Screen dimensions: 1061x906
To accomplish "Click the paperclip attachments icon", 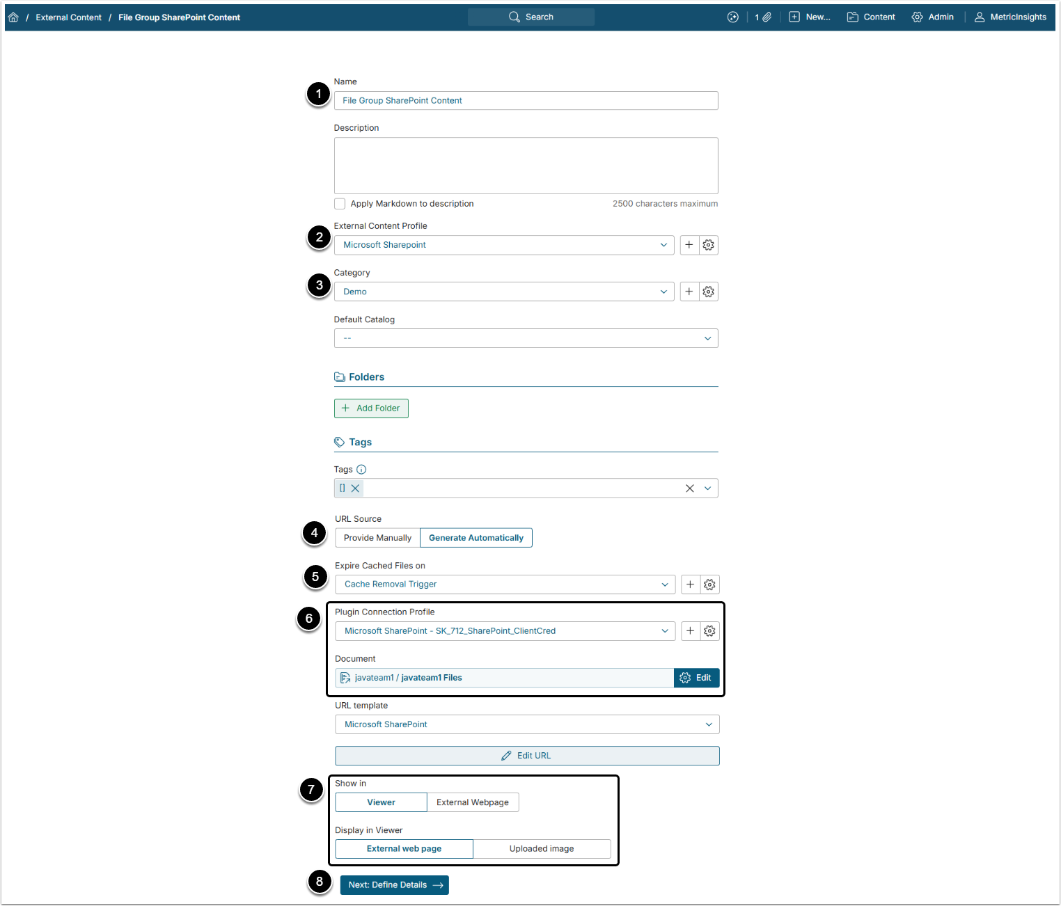I will pyautogui.click(x=767, y=17).
